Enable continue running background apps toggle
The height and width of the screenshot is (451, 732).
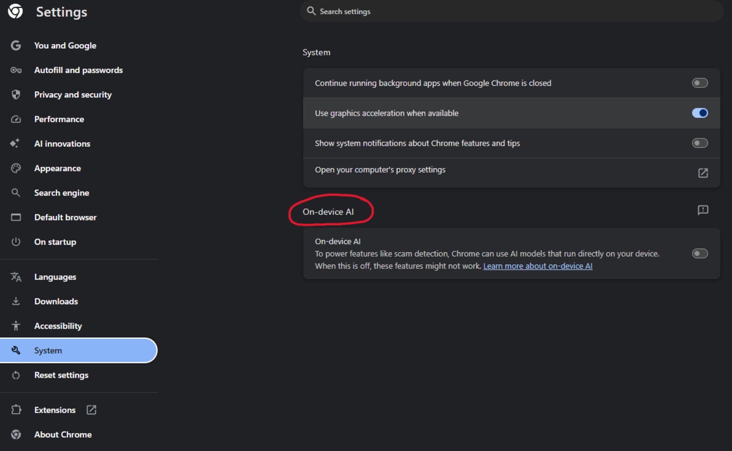tap(700, 83)
